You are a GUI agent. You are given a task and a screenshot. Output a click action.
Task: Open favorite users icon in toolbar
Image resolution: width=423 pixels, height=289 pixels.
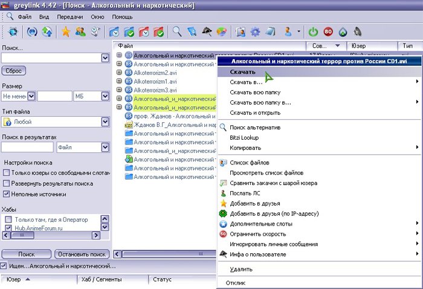(80, 32)
